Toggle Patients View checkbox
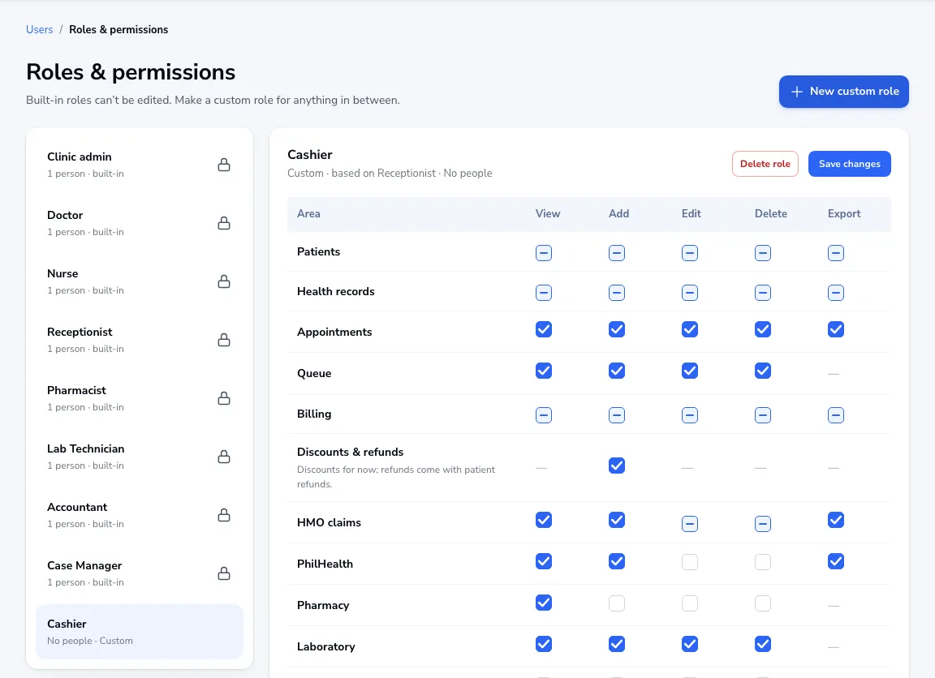Viewport: 935px width, 678px height. pyautogui.click(x=543, y=252)
